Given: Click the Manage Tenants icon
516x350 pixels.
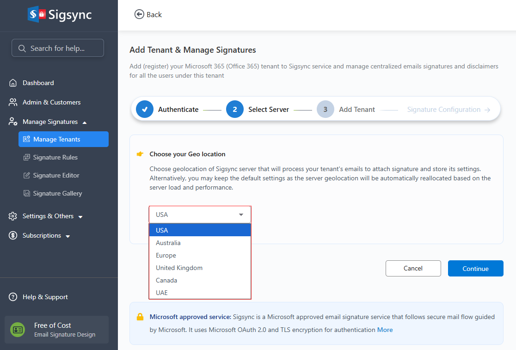Looking at the screenshot, I should point(27,139).
